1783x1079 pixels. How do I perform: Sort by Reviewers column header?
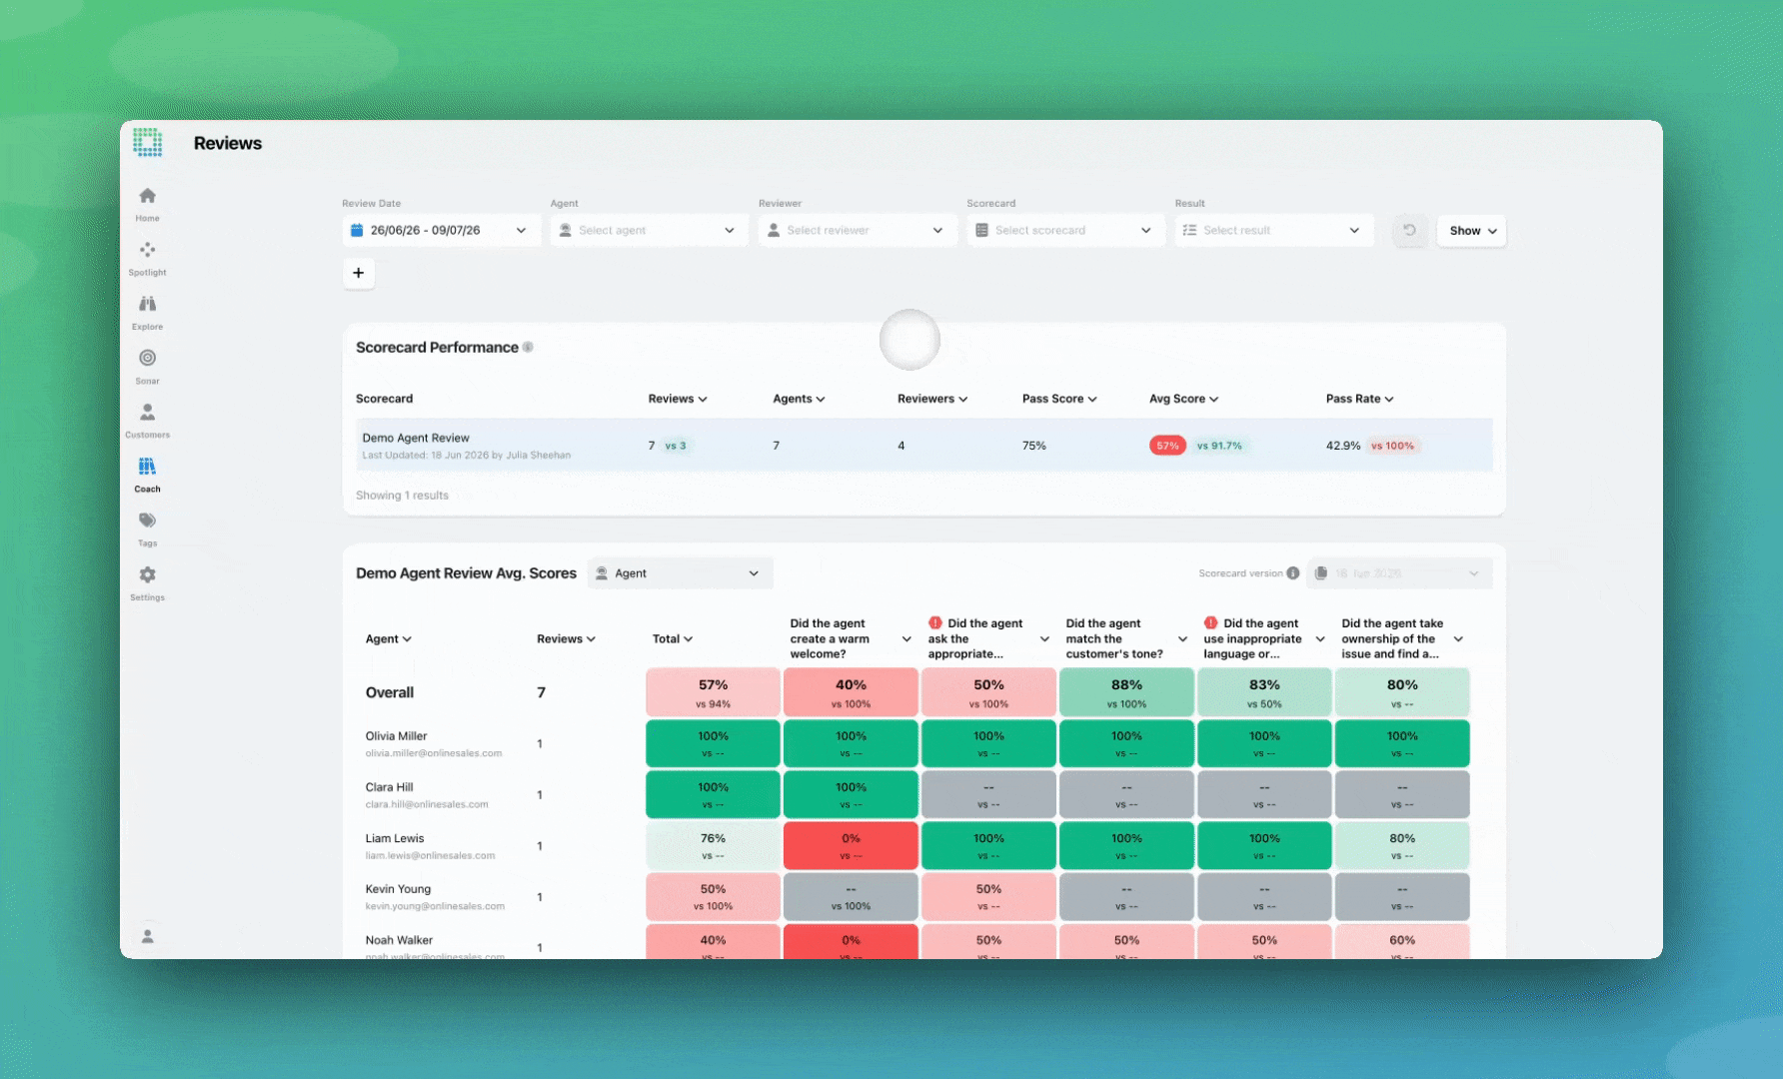pyautogui.click(x=932, y=399)
